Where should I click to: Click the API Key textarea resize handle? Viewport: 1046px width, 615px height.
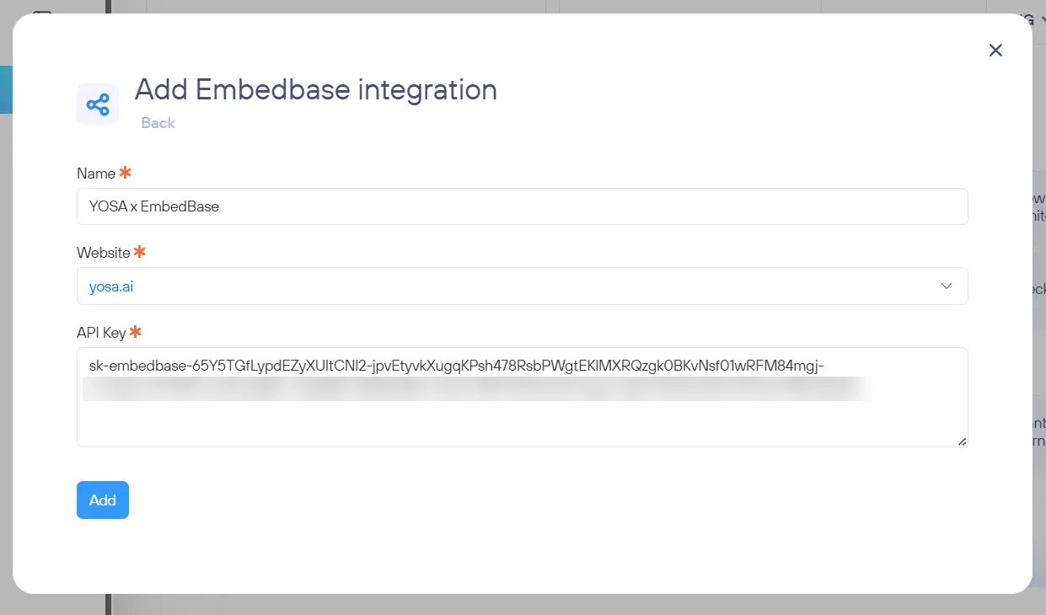tap(962, 441)
